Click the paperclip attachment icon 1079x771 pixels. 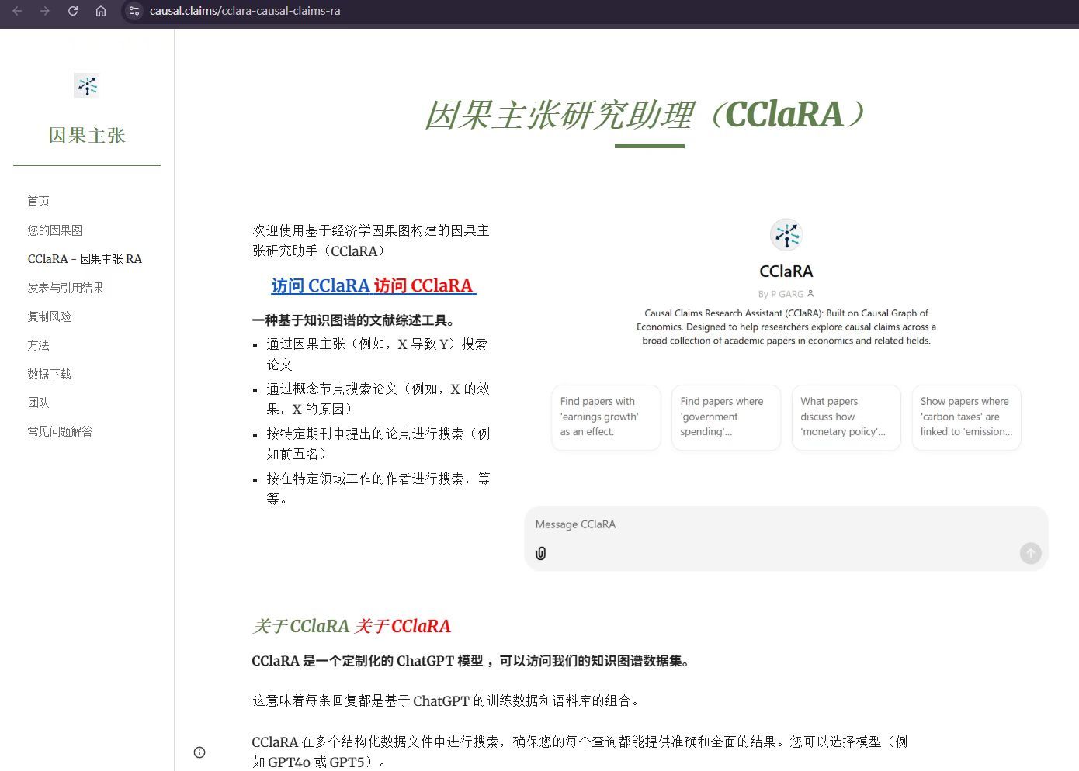coord(541,553)
